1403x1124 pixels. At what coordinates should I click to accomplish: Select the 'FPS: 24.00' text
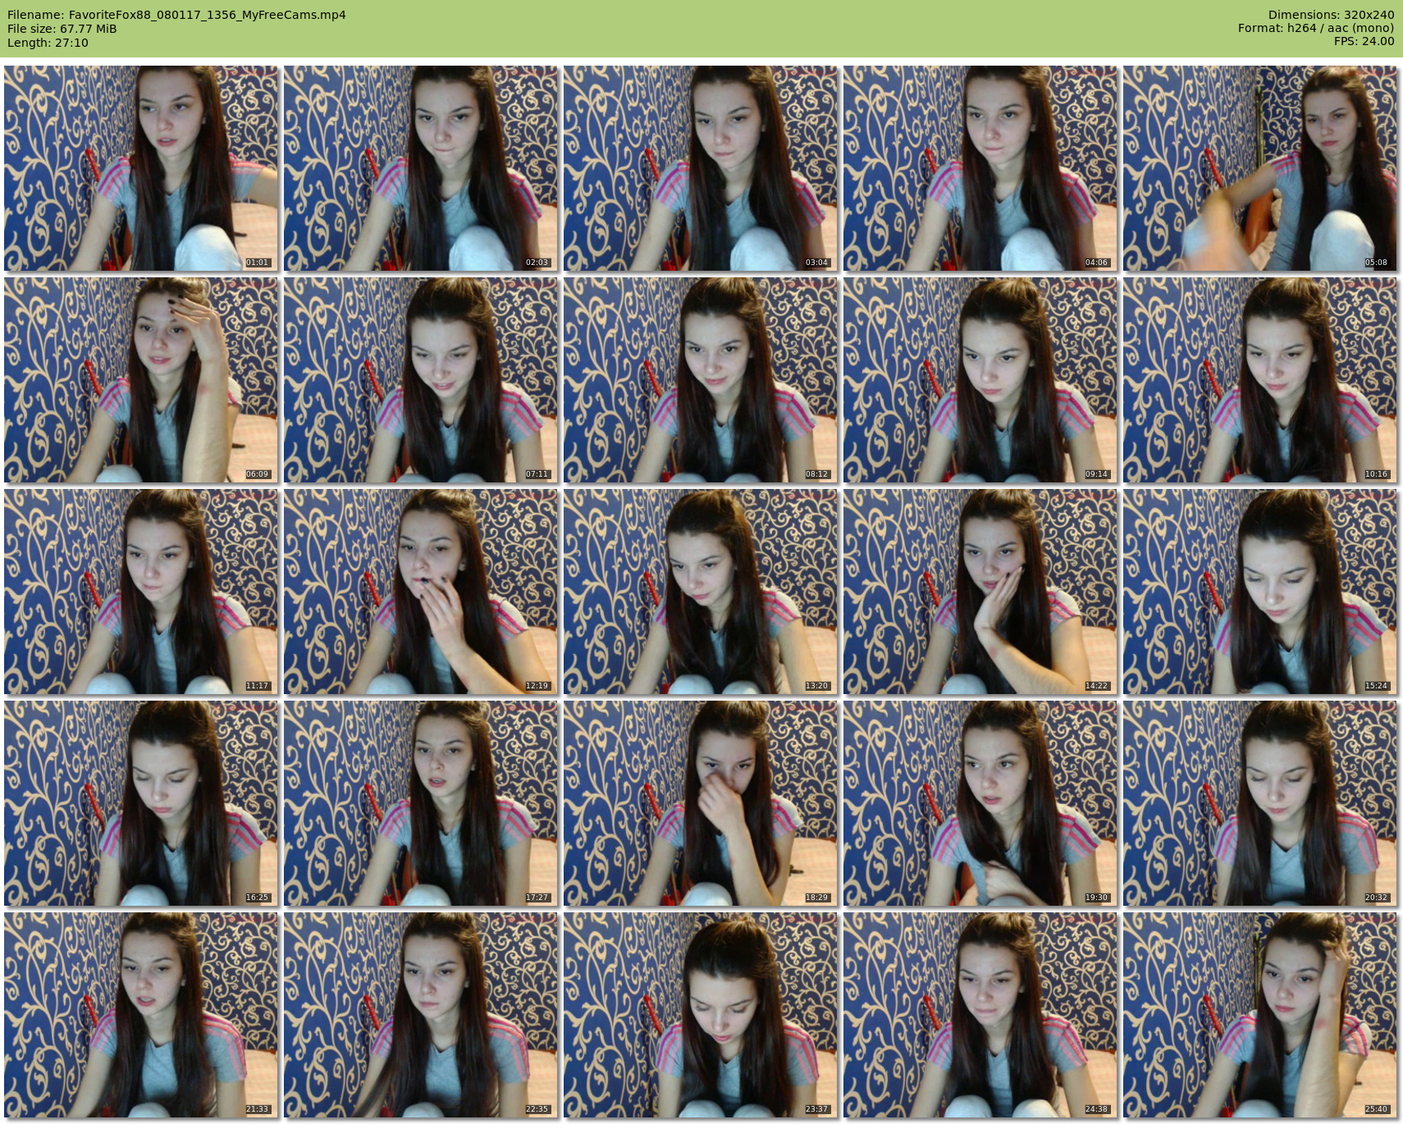click(1364, 41)
